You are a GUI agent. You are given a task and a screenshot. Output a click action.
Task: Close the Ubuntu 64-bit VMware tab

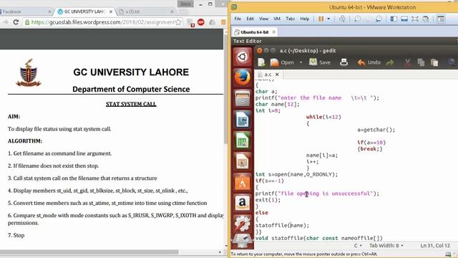pyautogui.click(x=273, y=32)
